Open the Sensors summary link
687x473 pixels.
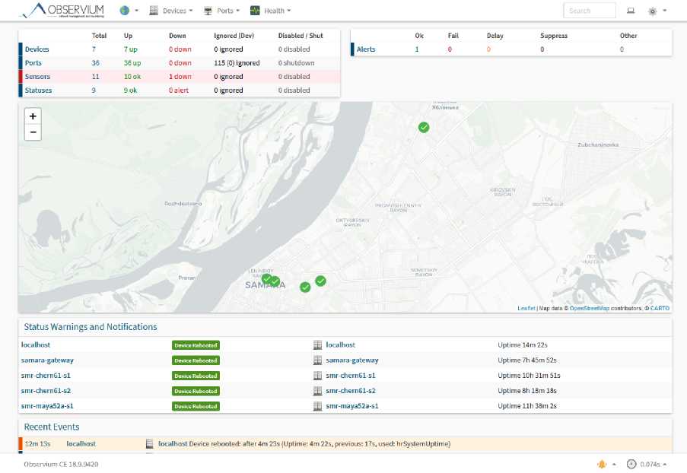37,77
